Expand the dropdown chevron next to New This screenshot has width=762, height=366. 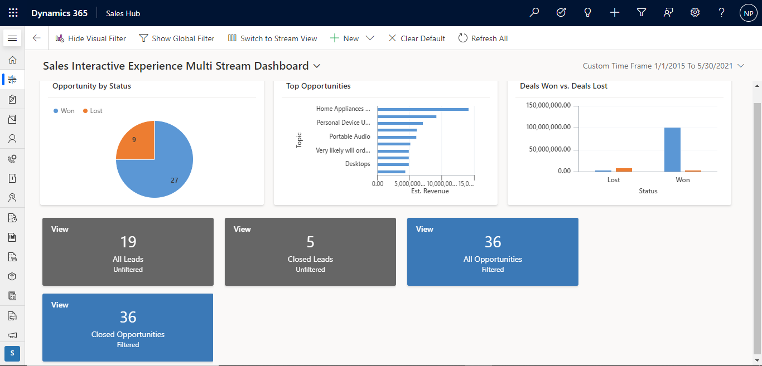coord(370,38)
